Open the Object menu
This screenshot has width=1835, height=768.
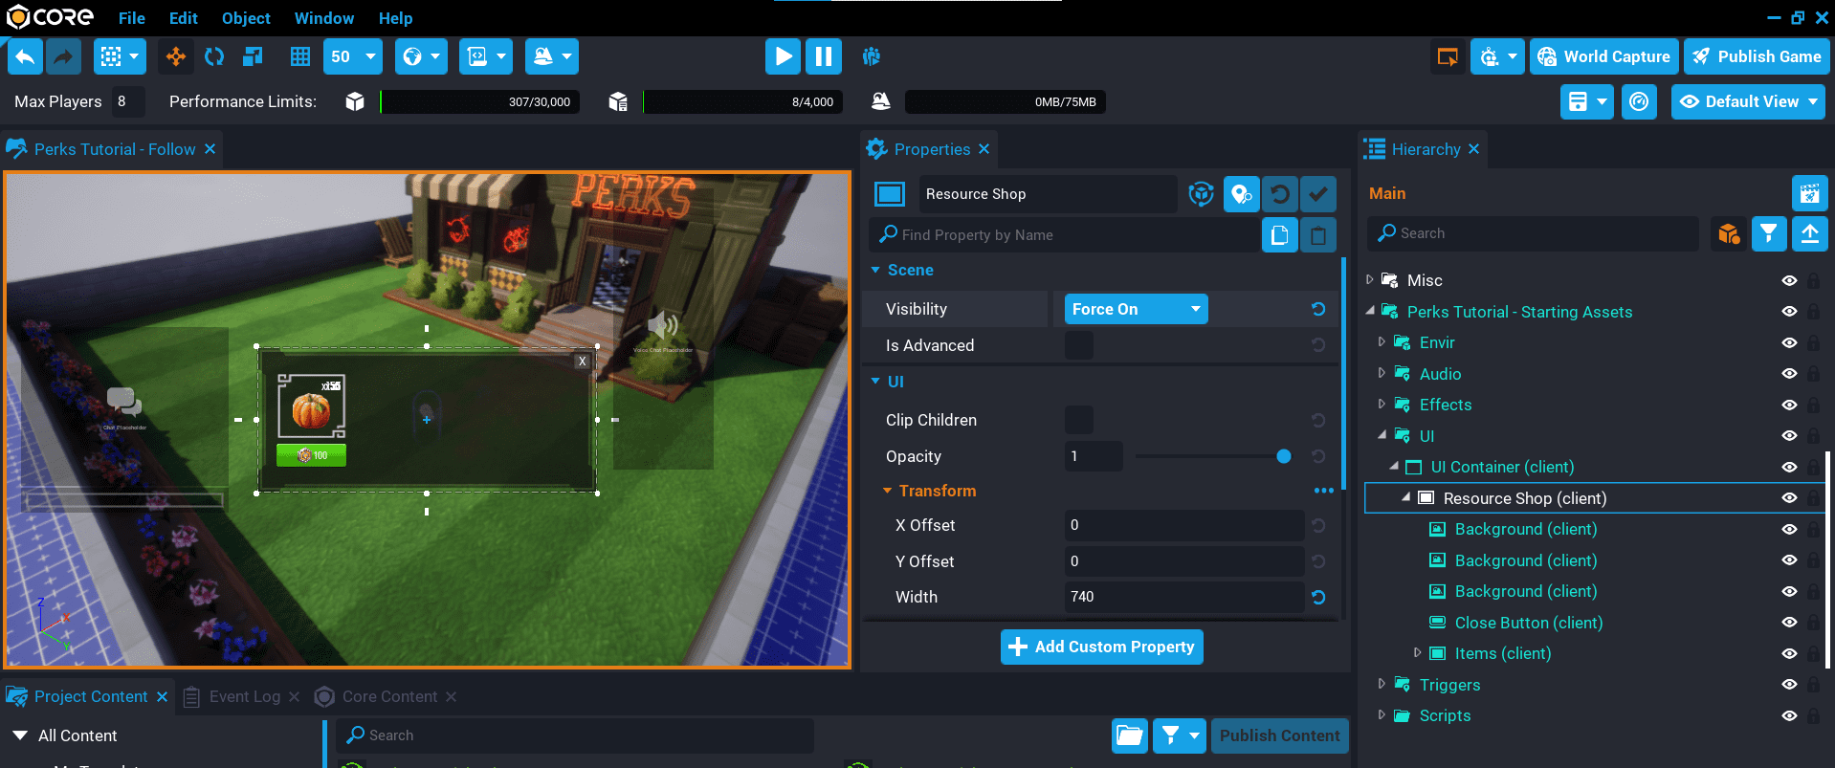tap(246, 18)
